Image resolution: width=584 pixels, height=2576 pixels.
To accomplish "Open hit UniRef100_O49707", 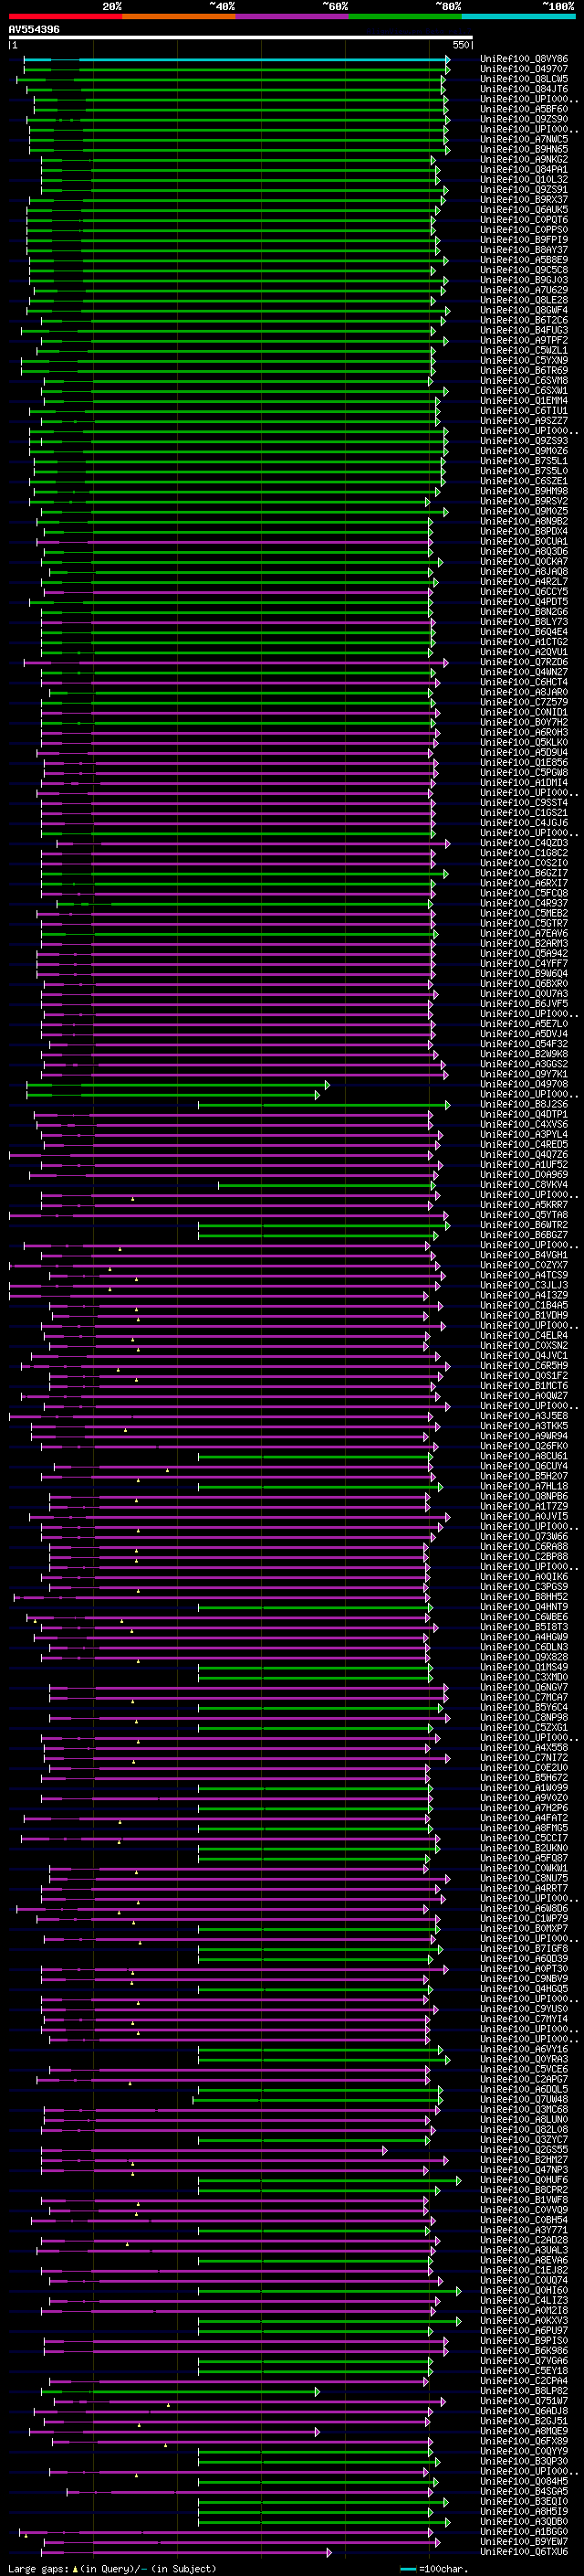I will click(x=524, y=69).
